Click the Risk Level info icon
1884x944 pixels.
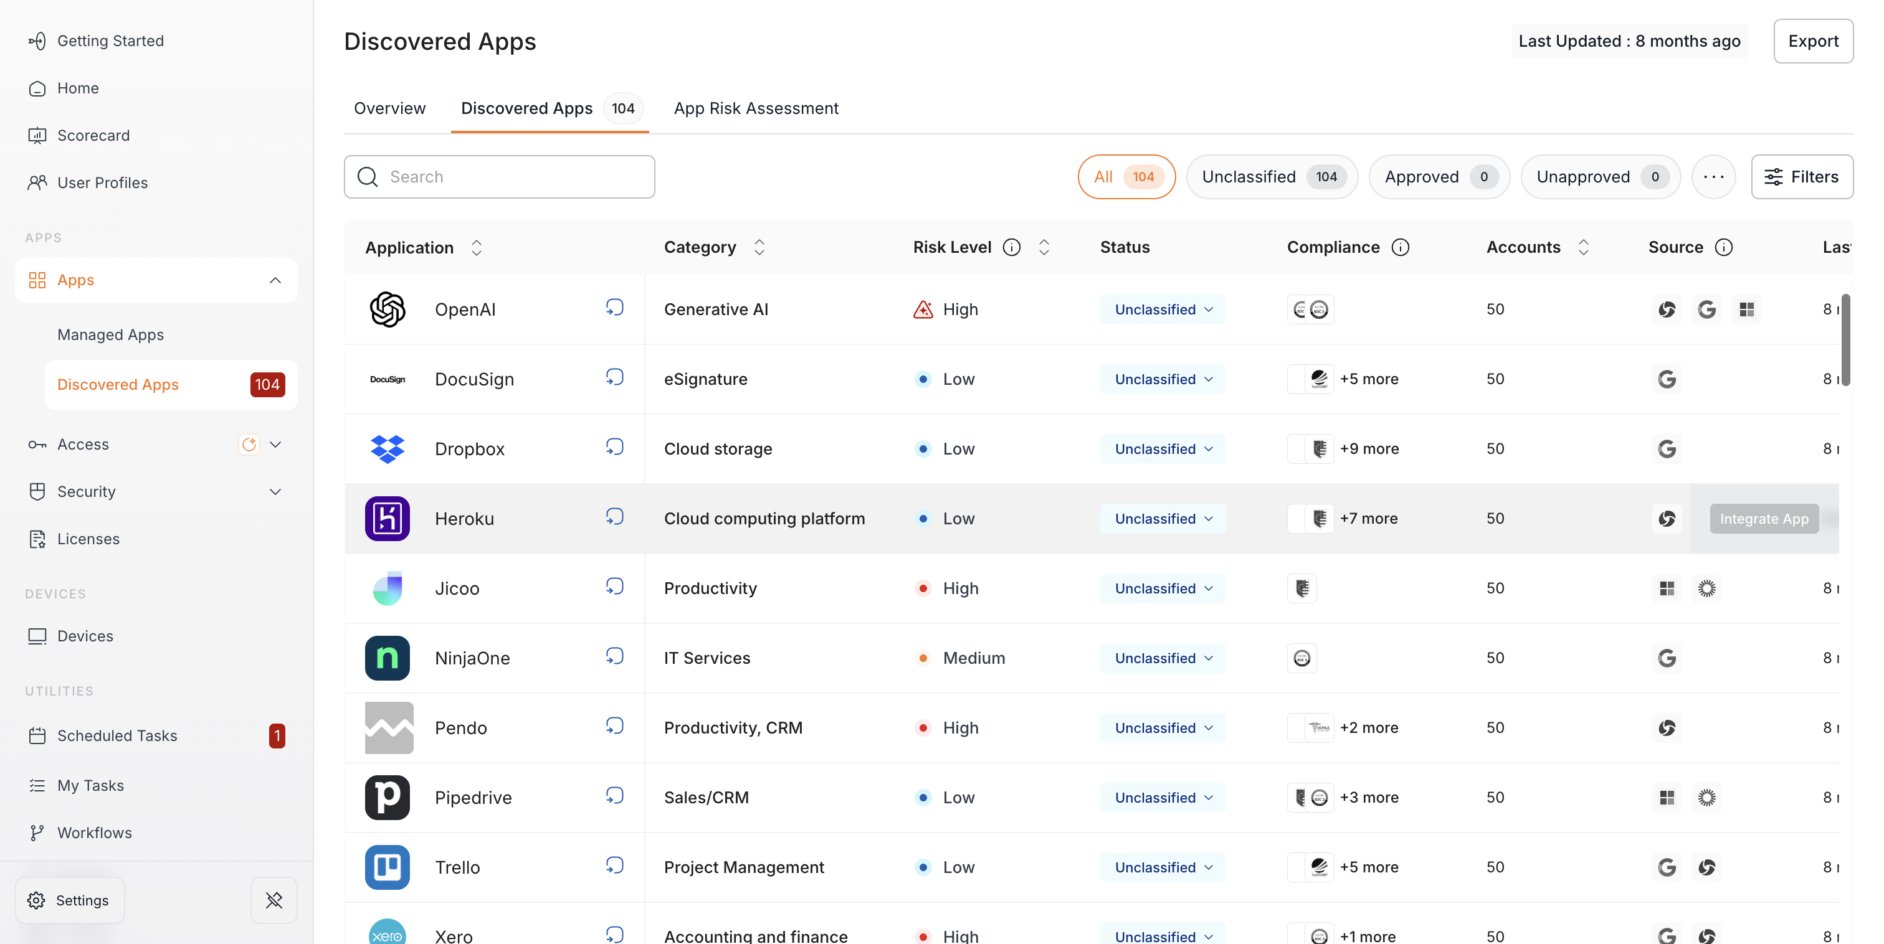pos(1012,247)
